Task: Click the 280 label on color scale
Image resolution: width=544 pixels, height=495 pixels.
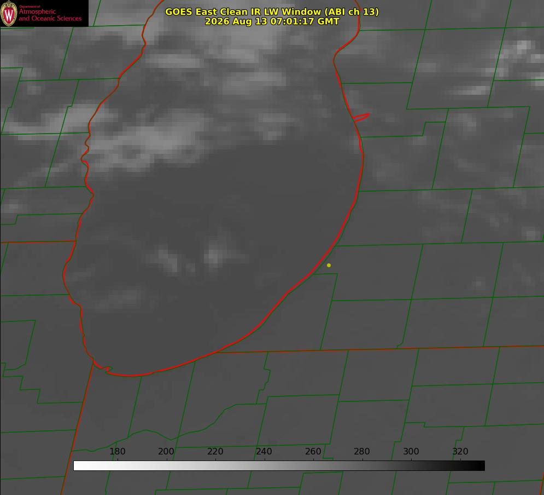Action: [362, 451]
